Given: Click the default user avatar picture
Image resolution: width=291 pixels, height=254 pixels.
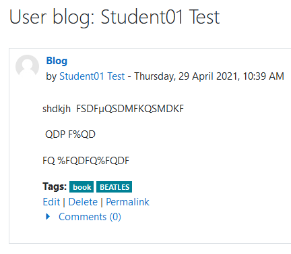Looking at the screenshot, I should [x=27, y=66].
